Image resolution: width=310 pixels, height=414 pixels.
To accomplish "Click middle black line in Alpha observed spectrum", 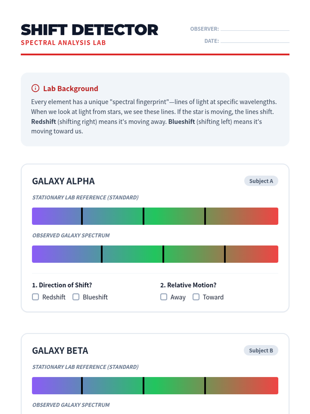I will coord(163,254).
